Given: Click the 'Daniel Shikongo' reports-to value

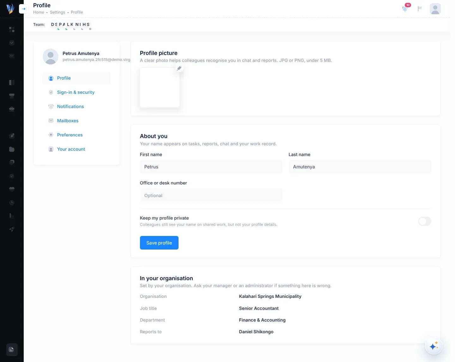Looking at the screenshot, I should pyautogui.click(x=256, y=332).
